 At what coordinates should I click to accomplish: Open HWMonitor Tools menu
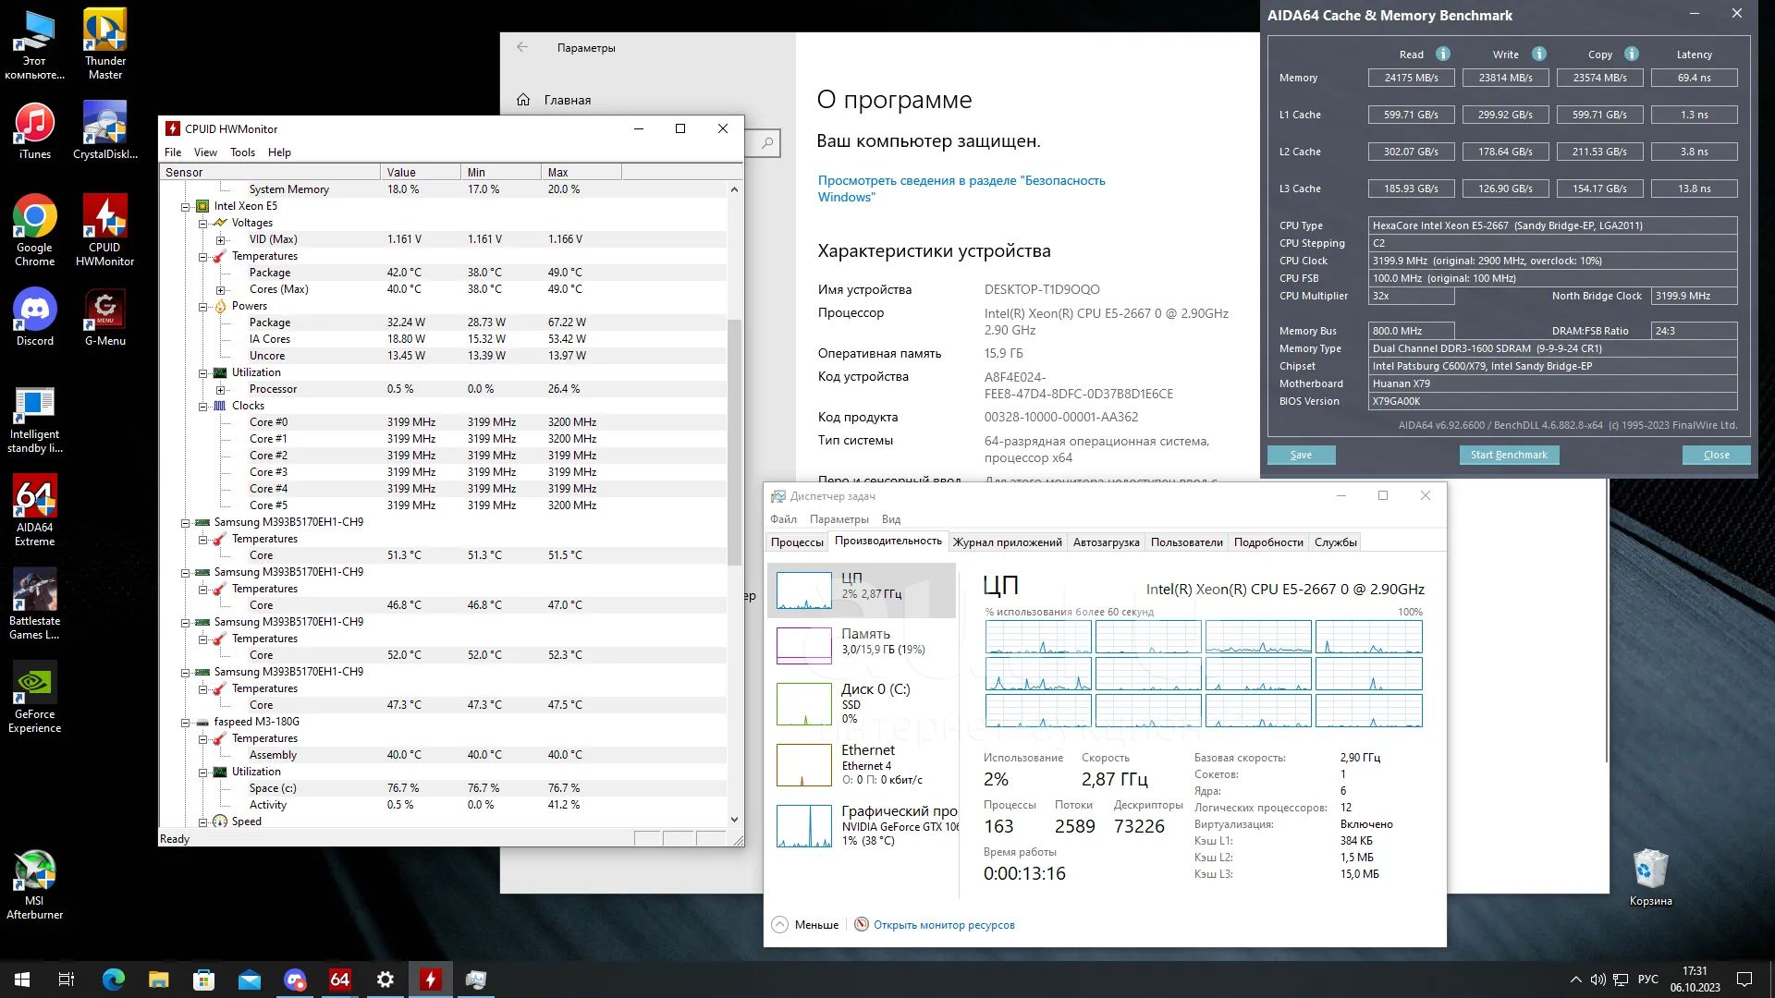pyautogui.click(x=242, y=152)
